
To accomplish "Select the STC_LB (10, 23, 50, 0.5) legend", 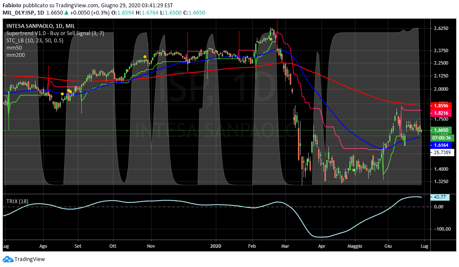I will (35, 40).
